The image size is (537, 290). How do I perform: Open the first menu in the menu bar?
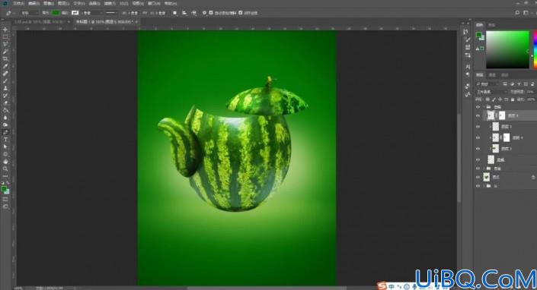point(18,3)
